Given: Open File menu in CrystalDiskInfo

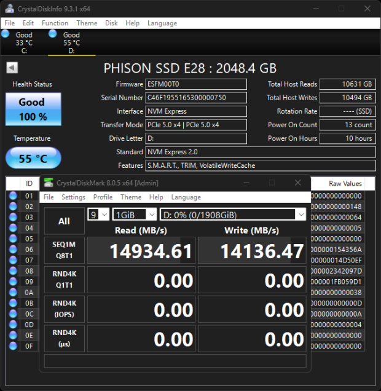Looking at the screenshot, I should [x=9, y=23].
